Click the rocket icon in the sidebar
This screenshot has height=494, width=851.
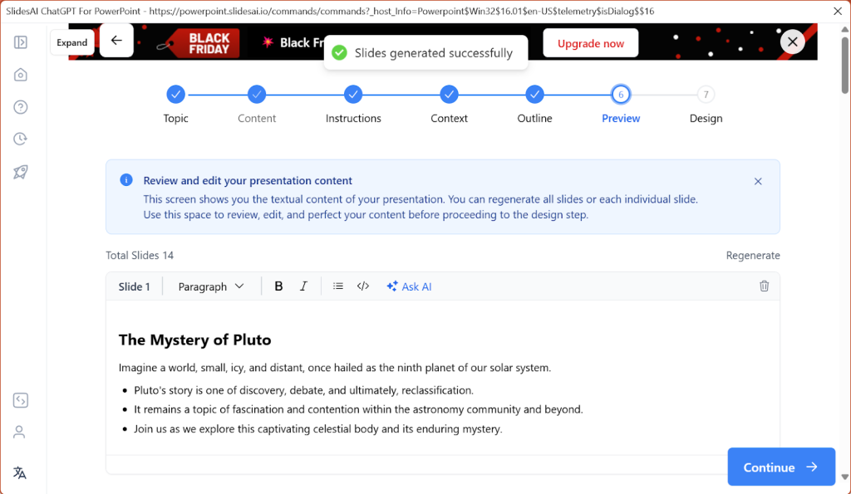point(20,171)
